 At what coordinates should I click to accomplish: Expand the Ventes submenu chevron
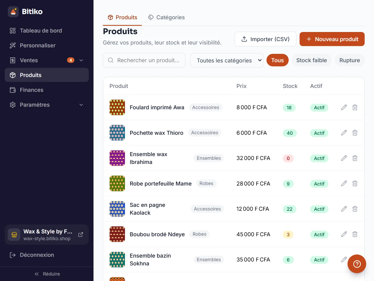coord(81,60)
